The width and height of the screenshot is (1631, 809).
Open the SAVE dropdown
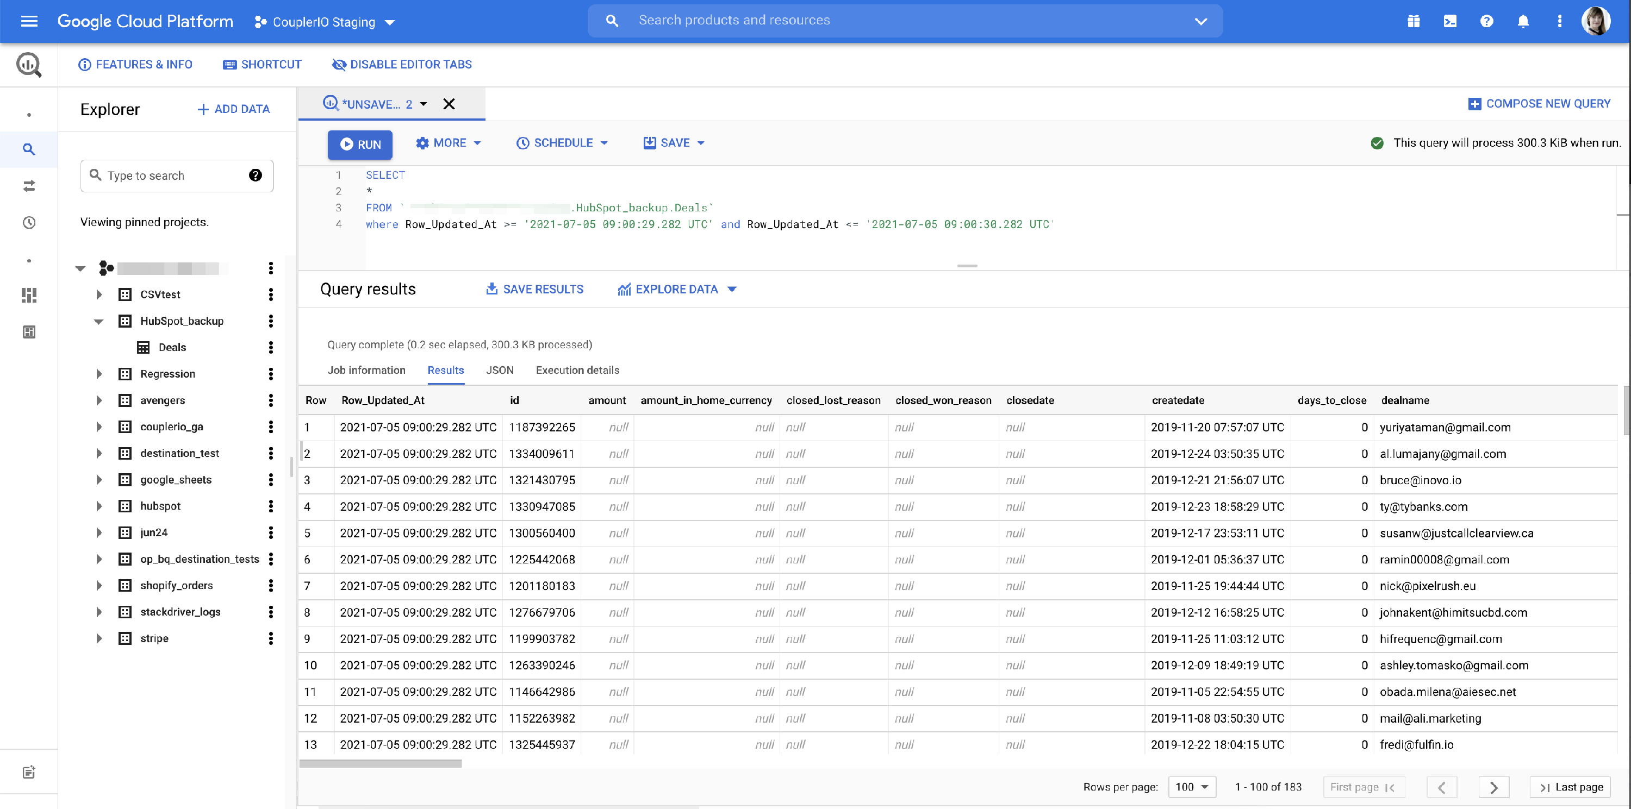(674, 143)
